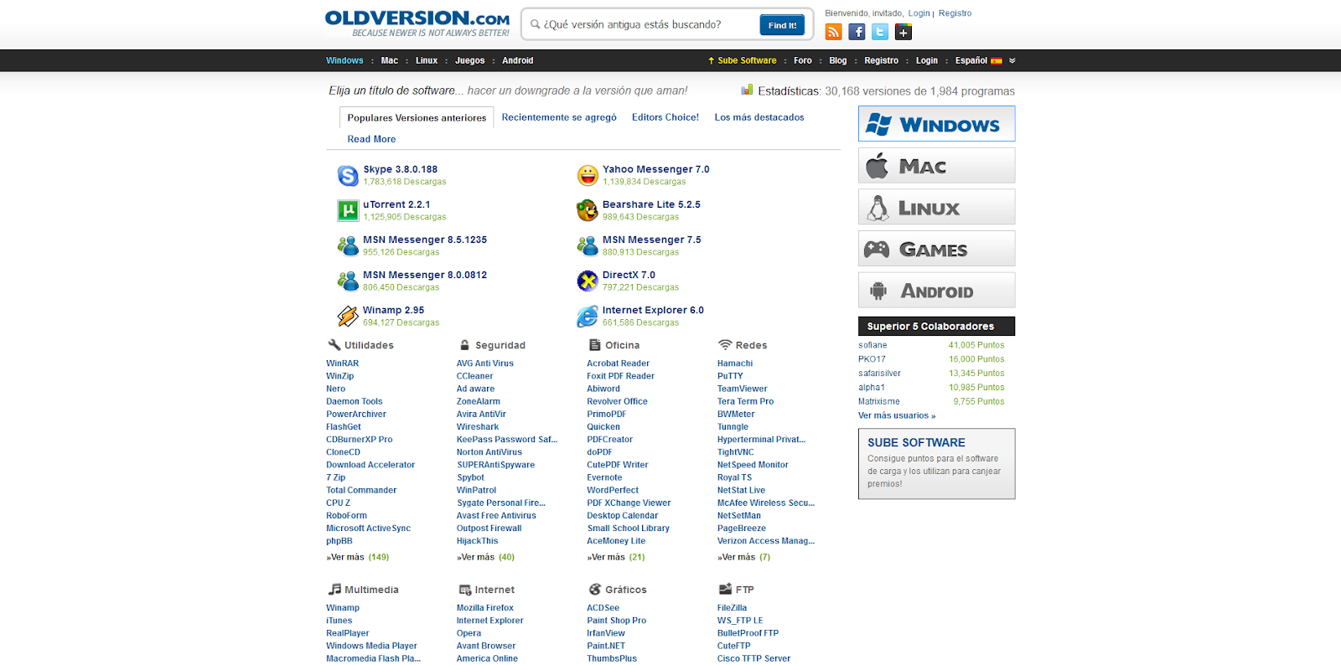Screen dimensions: 1341x665
Task: Switch to Los más destacados tab
Action: (x=759, y=117)
